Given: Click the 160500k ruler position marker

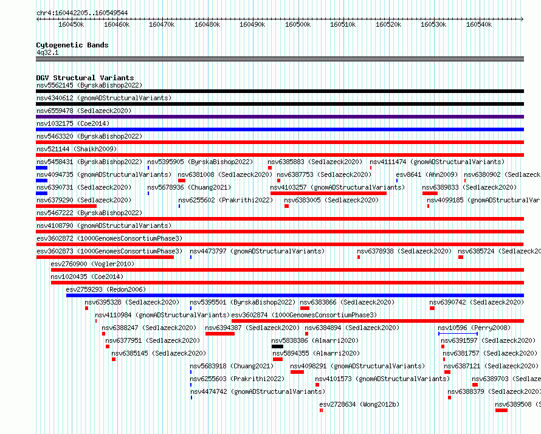Looking at the screenshot, I should tap(298, 24).
